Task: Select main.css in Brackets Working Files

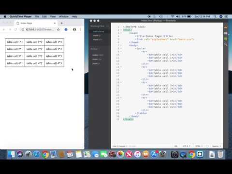Action: point(98,40)
